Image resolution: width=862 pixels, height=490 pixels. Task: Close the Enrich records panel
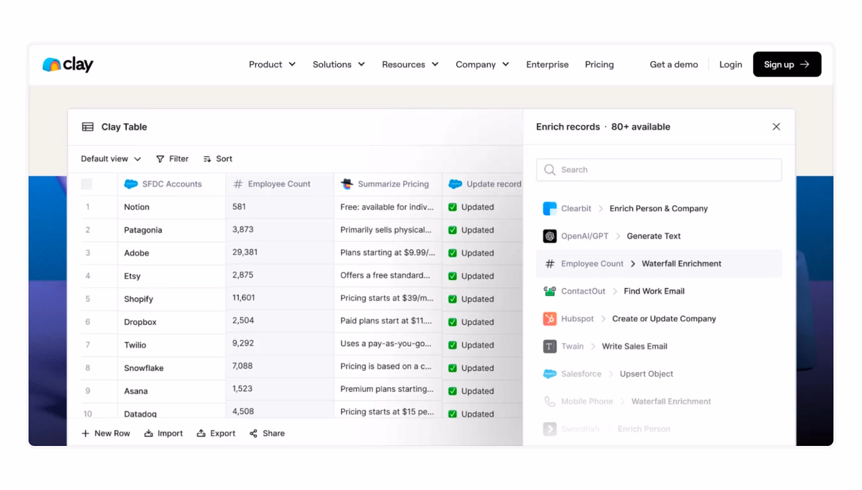point(776,127)
